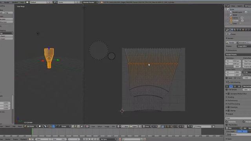Screen dimensions: 251x141
Task: Toggle the UV editor lock icon
Action: pyautogui.click(x=213, y=126)
